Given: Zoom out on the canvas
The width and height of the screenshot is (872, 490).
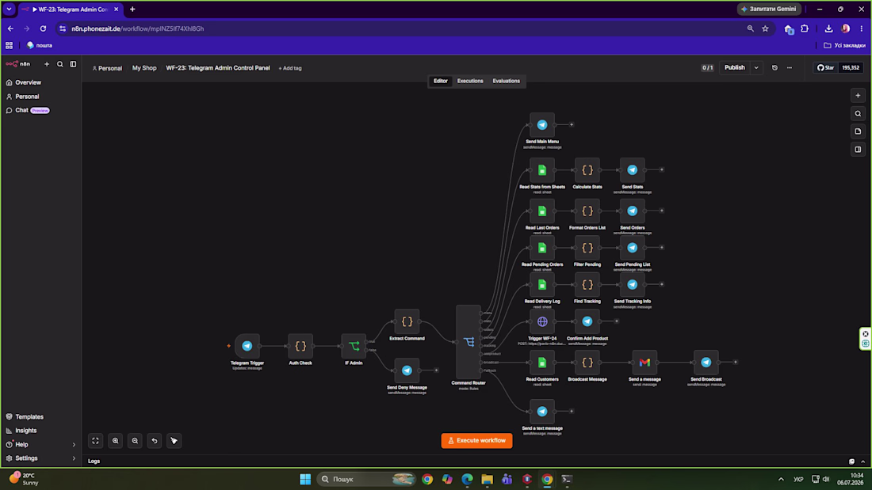Looking at the screenshot, I should [x=135, y=441].
